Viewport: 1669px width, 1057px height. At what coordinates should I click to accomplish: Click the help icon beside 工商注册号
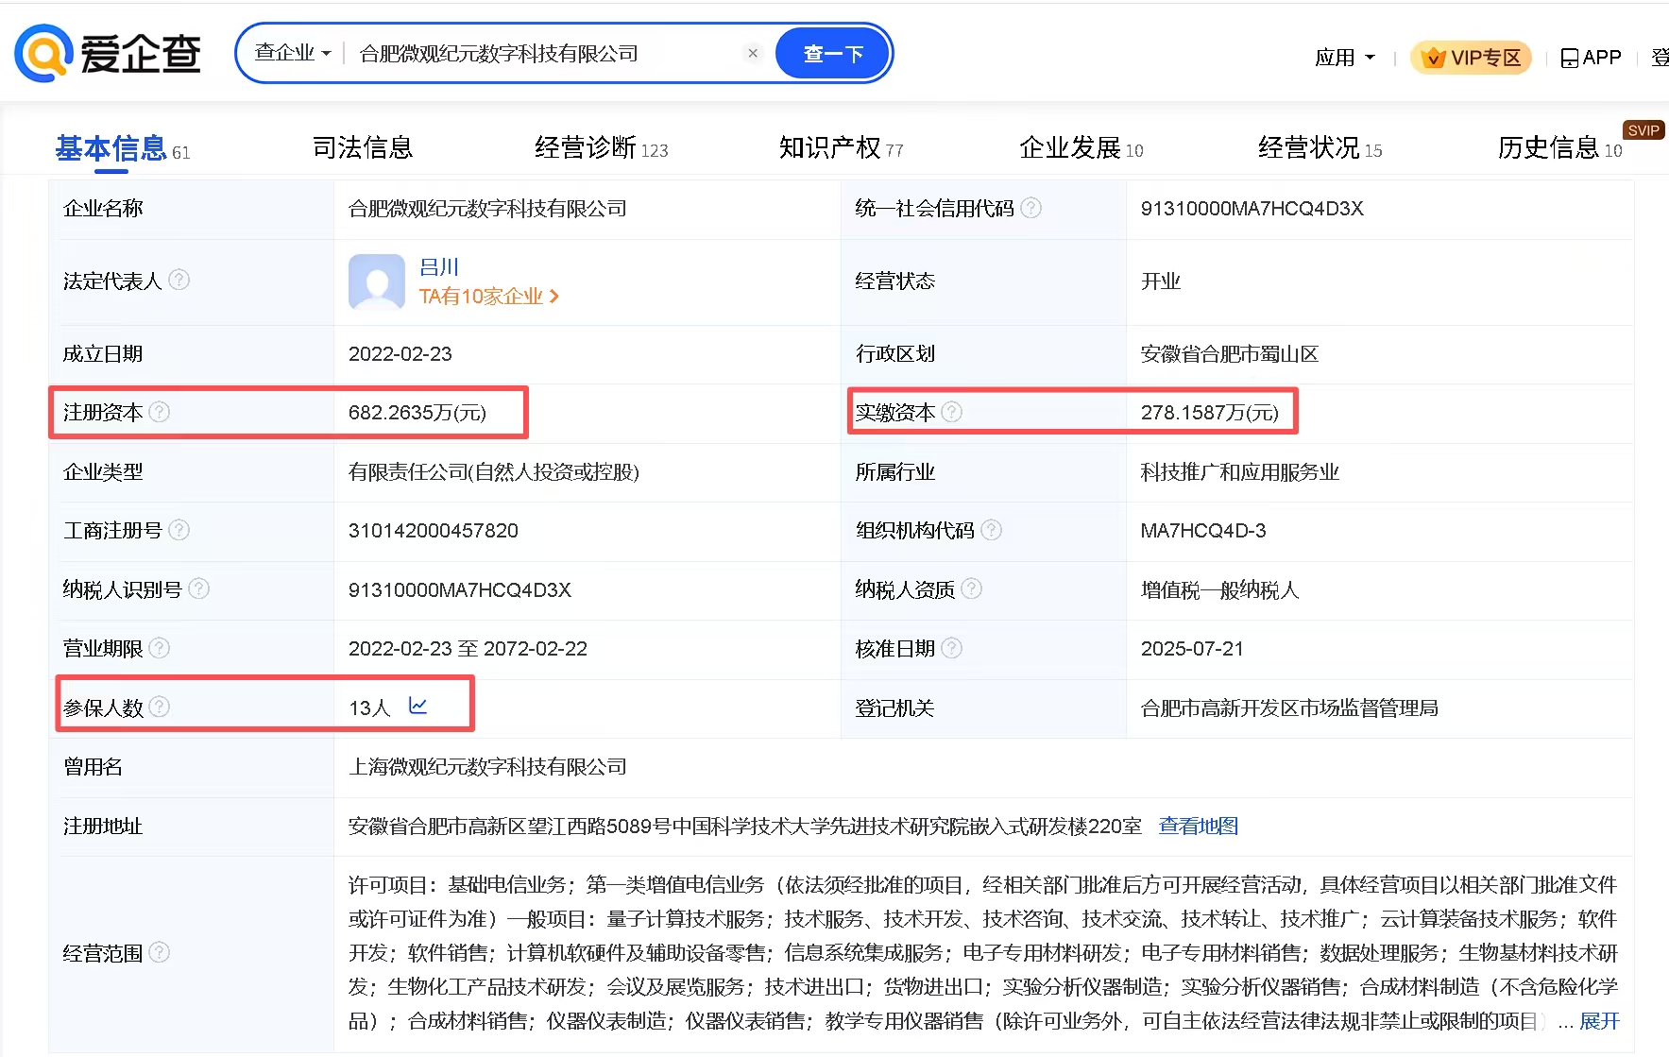179,530
